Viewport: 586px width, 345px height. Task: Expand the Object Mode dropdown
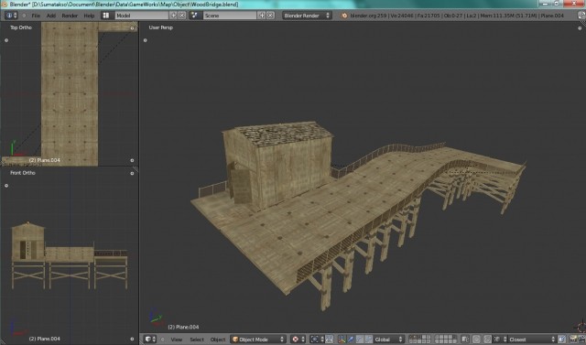[258, 340]
